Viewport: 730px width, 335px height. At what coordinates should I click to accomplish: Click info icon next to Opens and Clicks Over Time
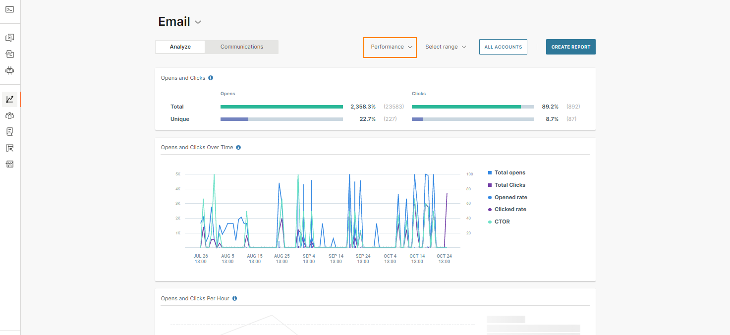pos(238,147)
